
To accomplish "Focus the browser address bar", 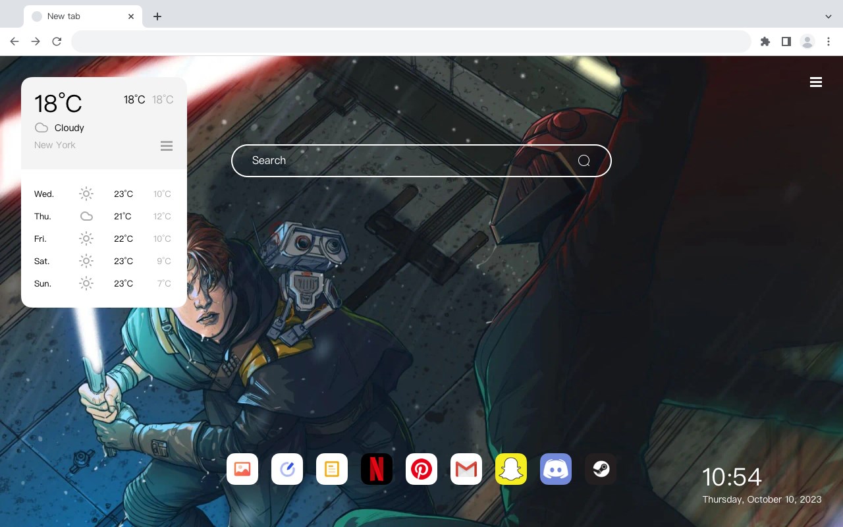I will [411, 42].
